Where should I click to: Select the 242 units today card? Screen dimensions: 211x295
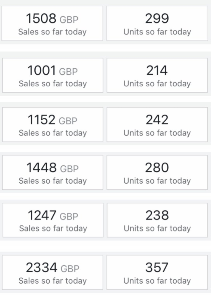(x=157, y=124)
